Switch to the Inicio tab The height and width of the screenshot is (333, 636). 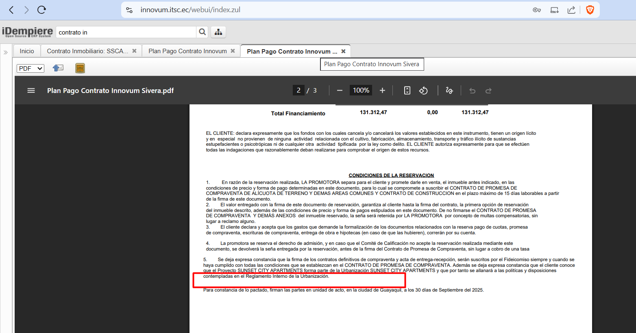pos(27,51)
